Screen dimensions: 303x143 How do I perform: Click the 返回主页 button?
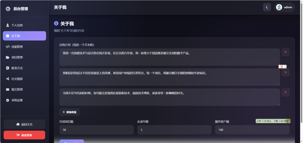click(24, 124)
